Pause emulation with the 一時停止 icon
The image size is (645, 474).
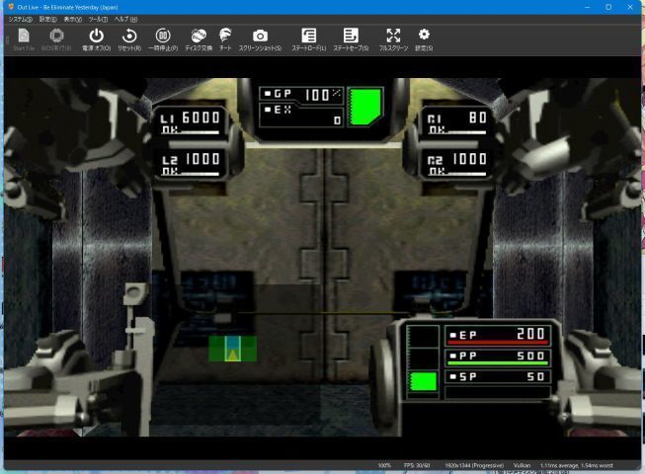(x=163, y=39)
